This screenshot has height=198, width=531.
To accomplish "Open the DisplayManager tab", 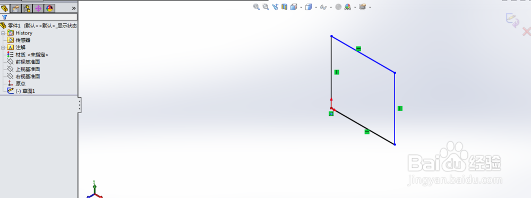I will 49,8.
